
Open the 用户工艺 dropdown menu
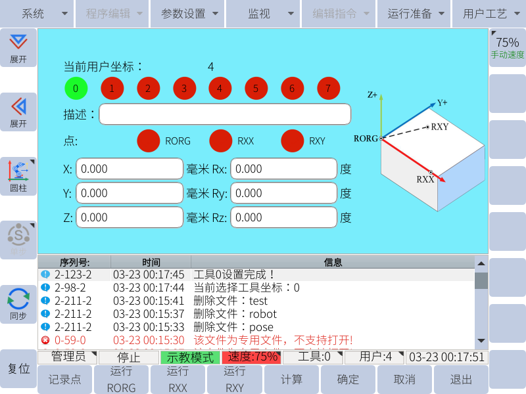[x=489, y=14]
